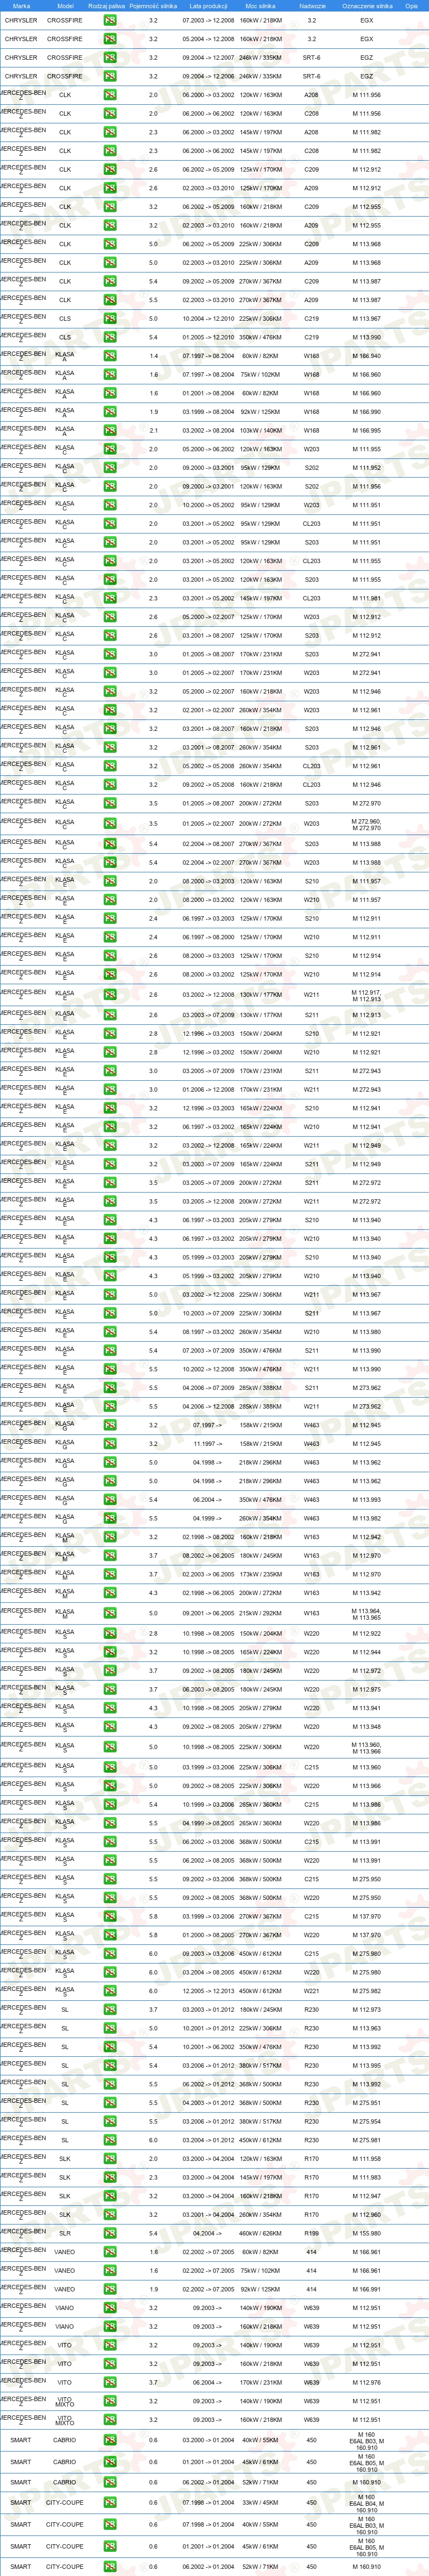Viewport: 429px width, 2576px height.
Task: Click the Oznaczenie silnika column header
Action: (x=367, y=5)
